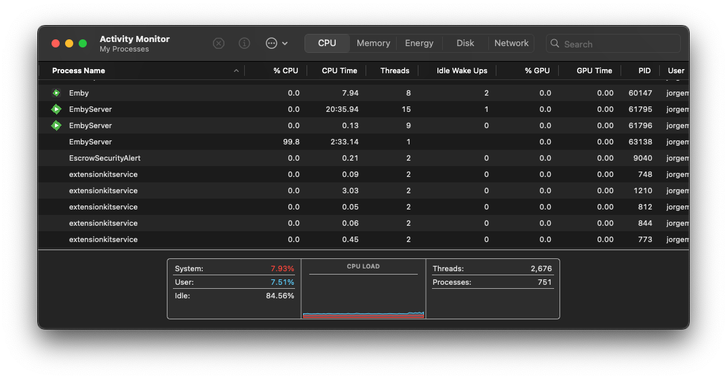The image size is (727, 379).
Task: Open the Disk tab
Action: tap(465, 43)
